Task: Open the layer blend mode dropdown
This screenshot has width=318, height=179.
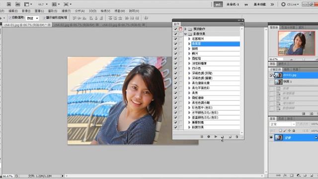Action: pos(282,124)
